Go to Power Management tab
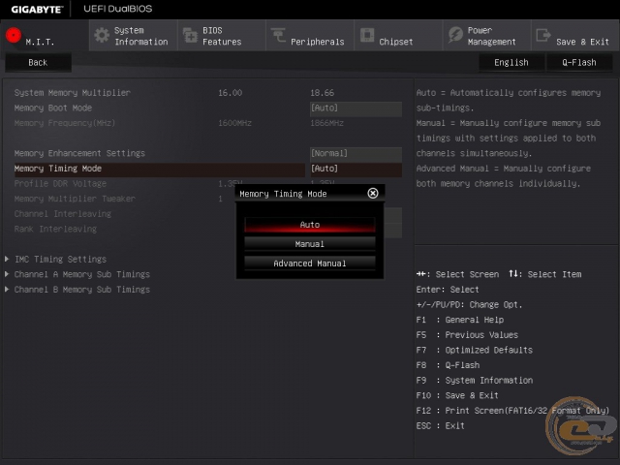Image resolution: width=620 pixels, height=465 pixels. click(487, 36)
